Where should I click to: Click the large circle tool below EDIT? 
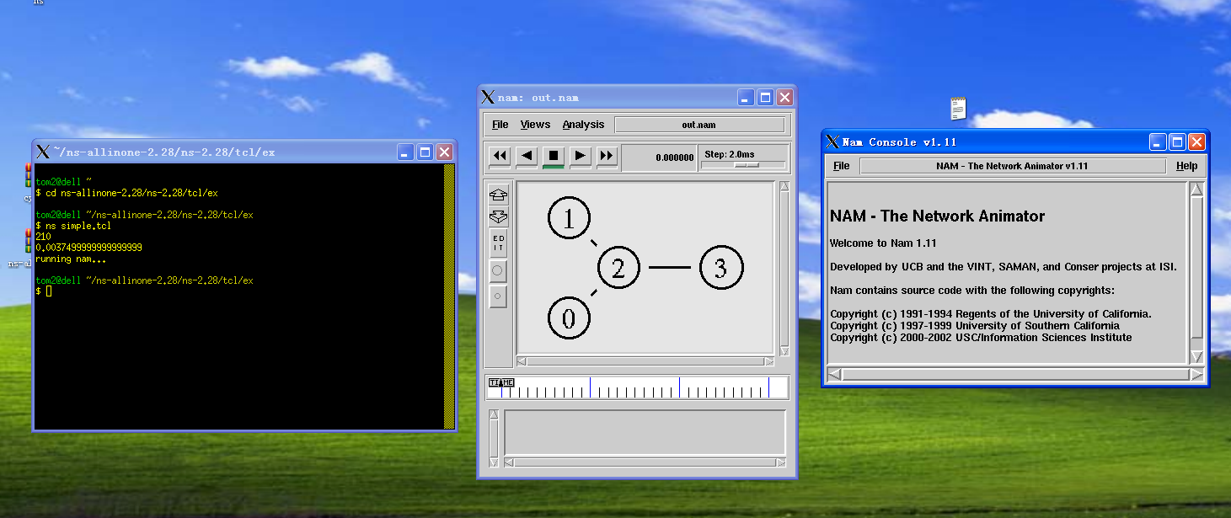pos(498,270)
